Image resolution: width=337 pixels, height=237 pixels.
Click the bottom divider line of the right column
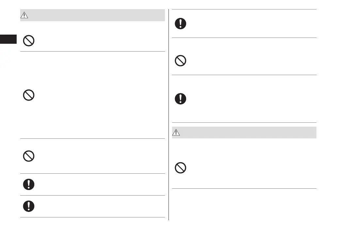tap(244, 188)
